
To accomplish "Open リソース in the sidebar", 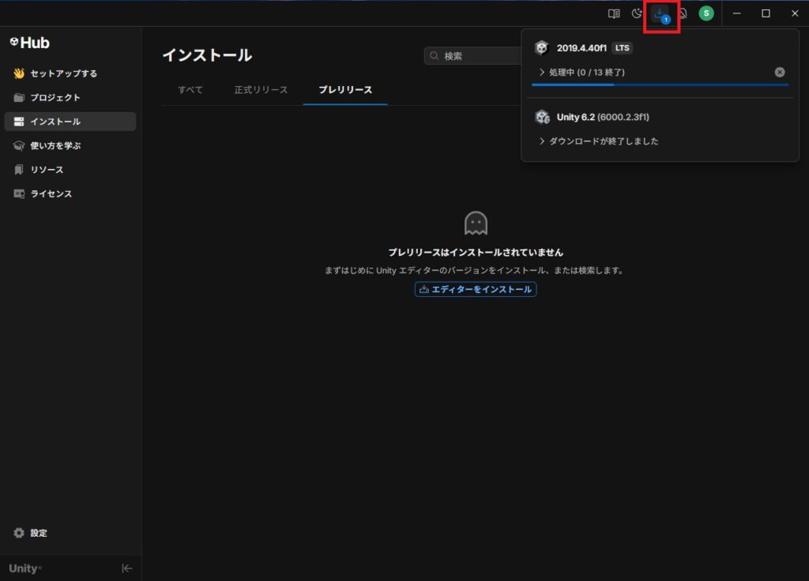I will click(70, 170).
